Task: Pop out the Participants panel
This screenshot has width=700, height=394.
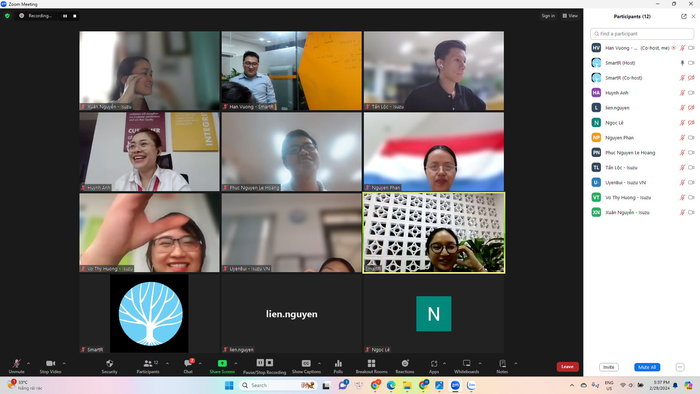Action: [684, 16]
